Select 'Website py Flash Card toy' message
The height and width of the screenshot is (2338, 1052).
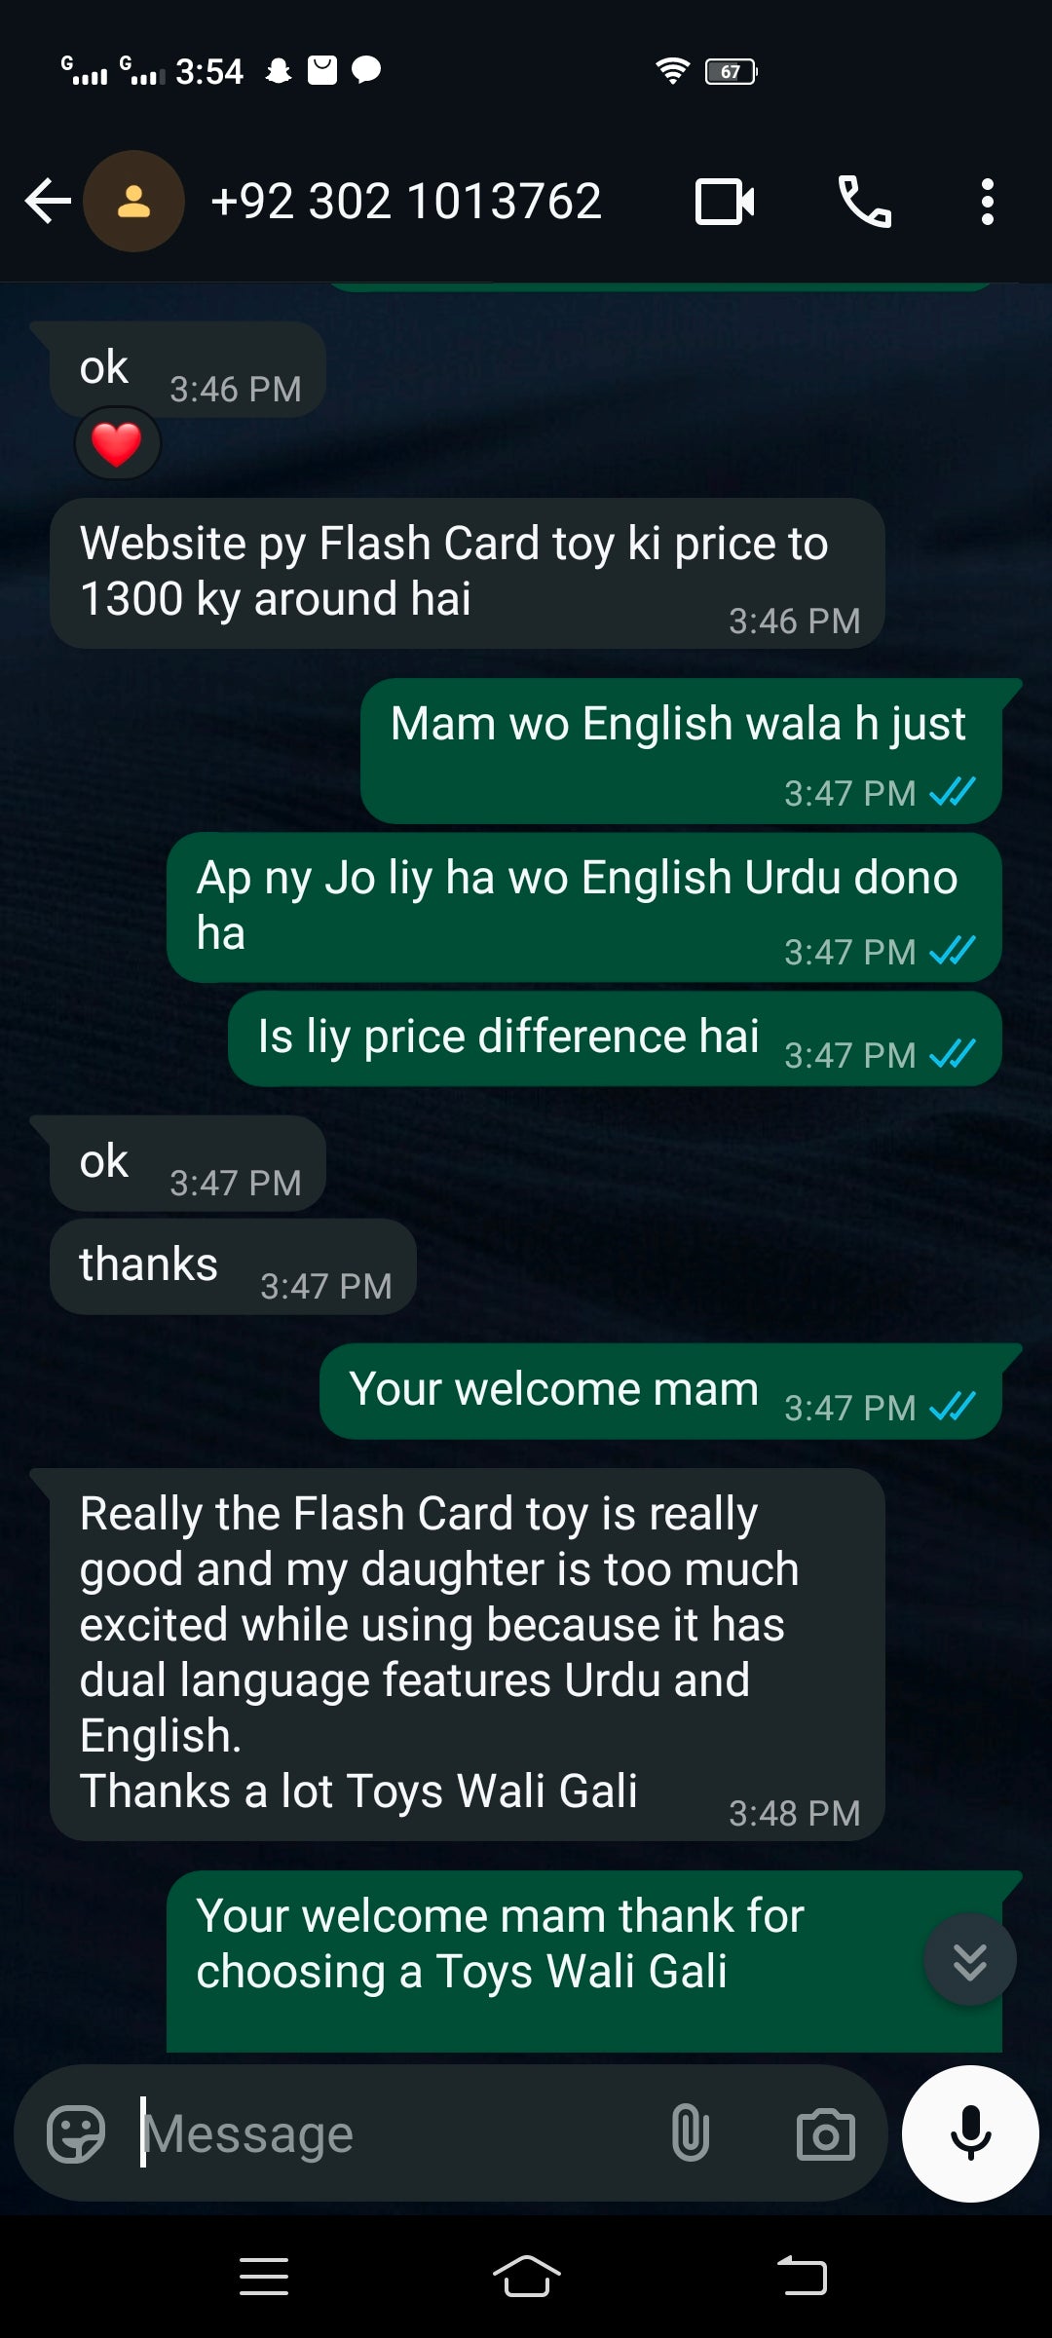tap(468, 574)
